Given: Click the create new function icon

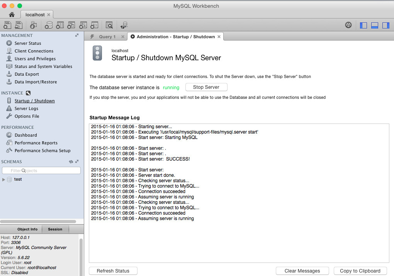Looking at the screenshot, I should pyautogui.click(x=94, y=25).
